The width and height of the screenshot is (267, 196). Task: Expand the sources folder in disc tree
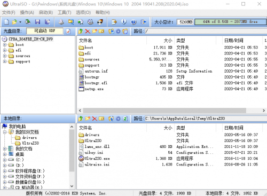point(5,56)
